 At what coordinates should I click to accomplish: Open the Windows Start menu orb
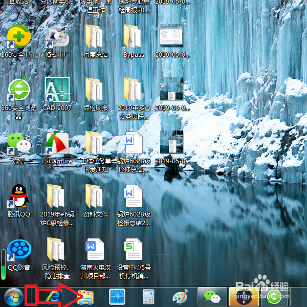tap(13, 297)
